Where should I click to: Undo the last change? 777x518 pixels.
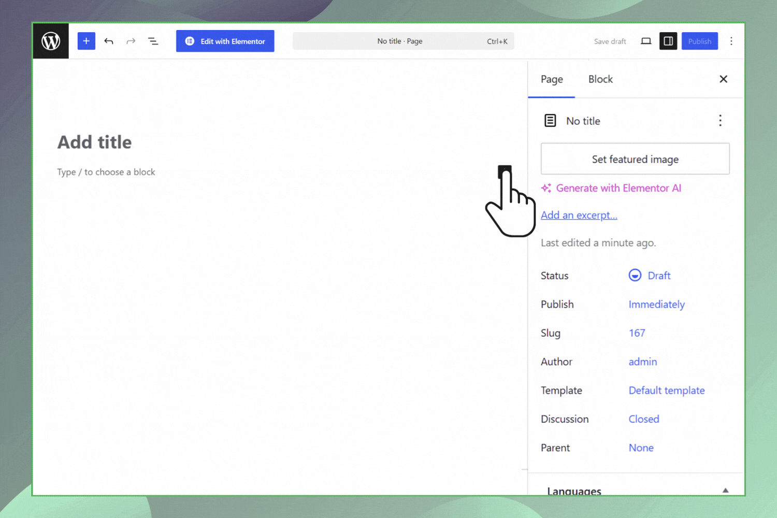(109, 41)
